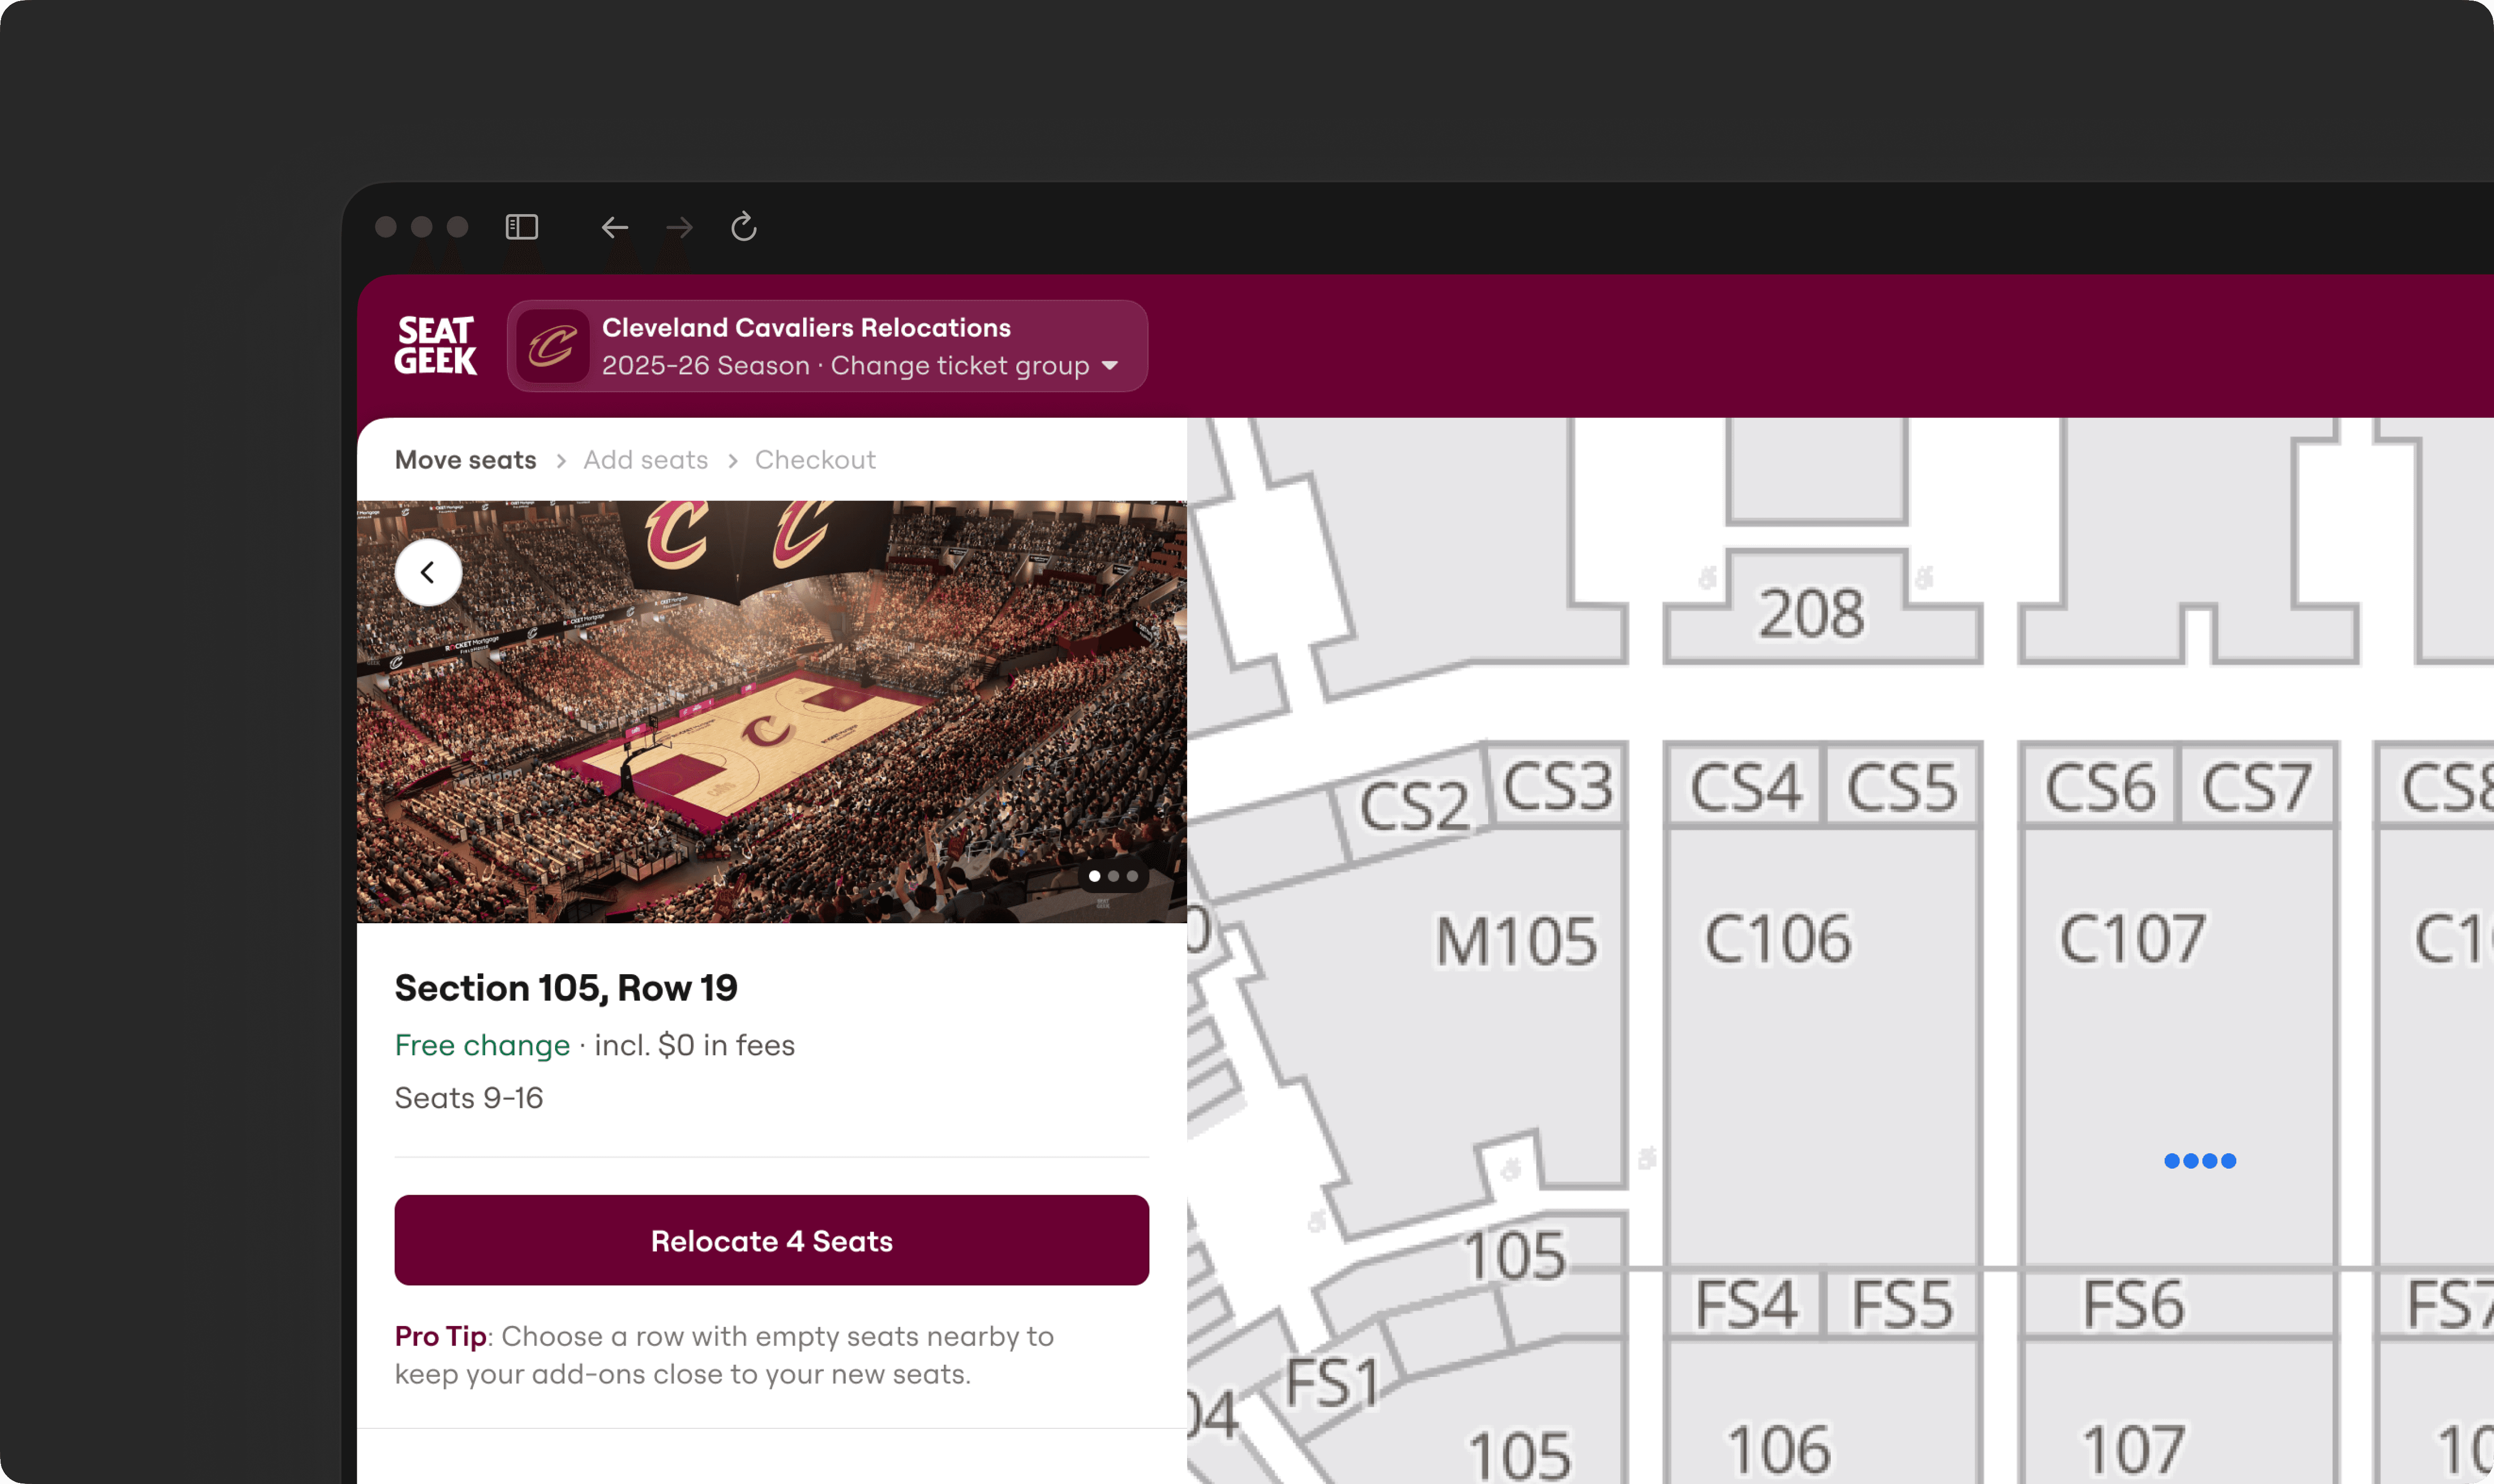
Task: Click the accessibility icon left of section 208
Action: pos(1708,577)
